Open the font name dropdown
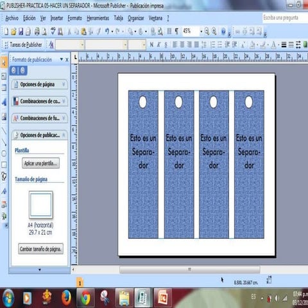308x308 pixels. (125, 45)
